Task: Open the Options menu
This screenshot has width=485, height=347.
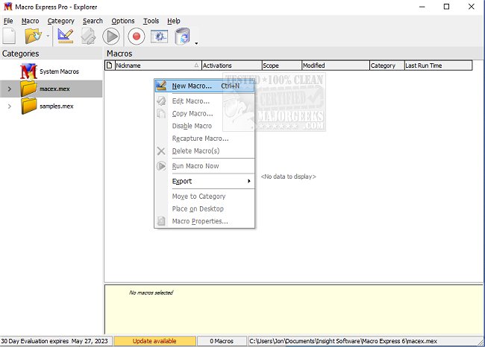Action: pos(123,21)
